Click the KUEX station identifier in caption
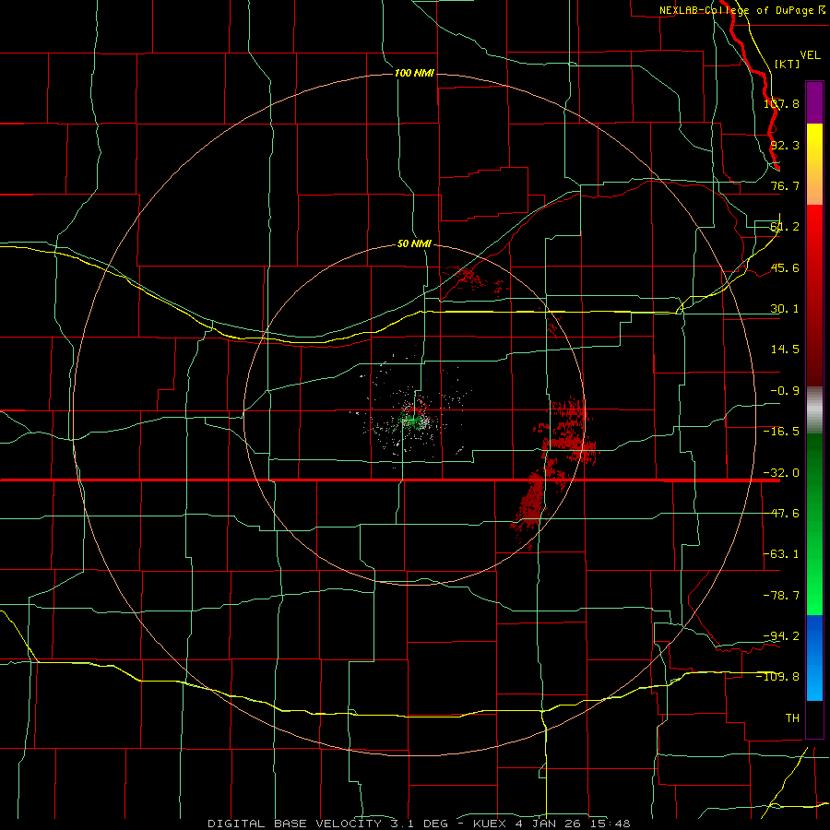This screenshot has width=830, height=830. (490, 824)
